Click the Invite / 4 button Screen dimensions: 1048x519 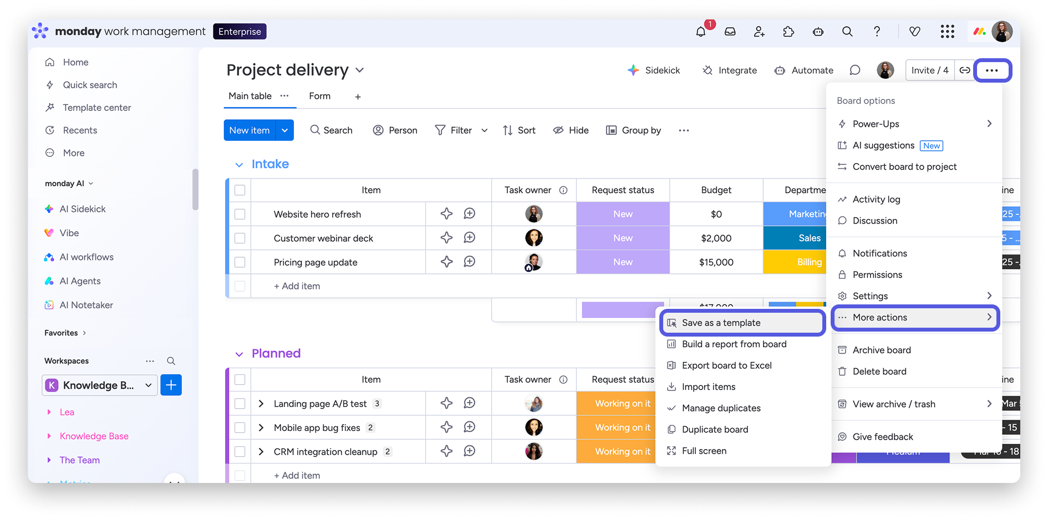(929, 70)
